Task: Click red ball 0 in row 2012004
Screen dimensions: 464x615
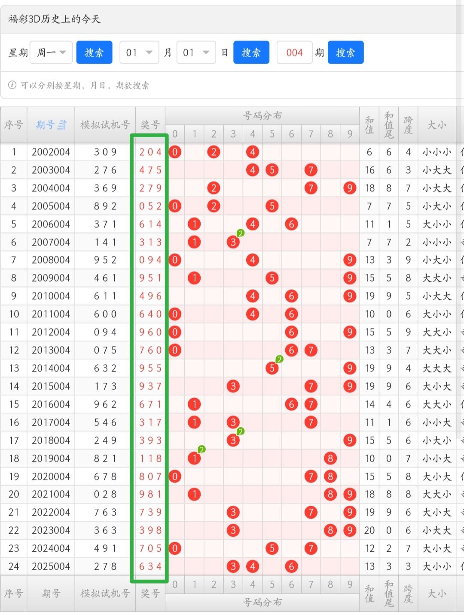Action: (x=175, y=332)
